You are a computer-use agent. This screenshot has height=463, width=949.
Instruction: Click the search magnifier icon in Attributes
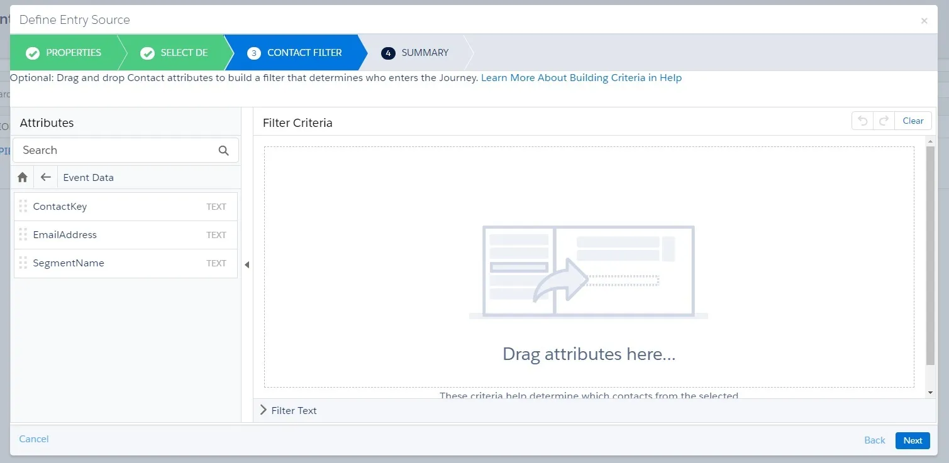223,150
